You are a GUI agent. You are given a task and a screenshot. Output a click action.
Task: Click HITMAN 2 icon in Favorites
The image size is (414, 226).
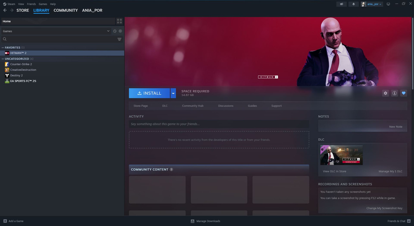pos(7,53)
